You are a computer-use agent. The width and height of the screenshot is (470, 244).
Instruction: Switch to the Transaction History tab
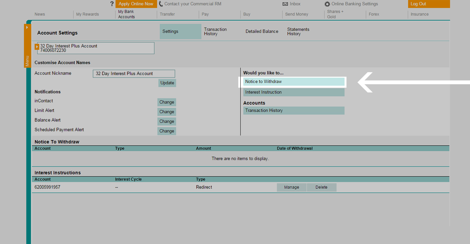(215, 32)
